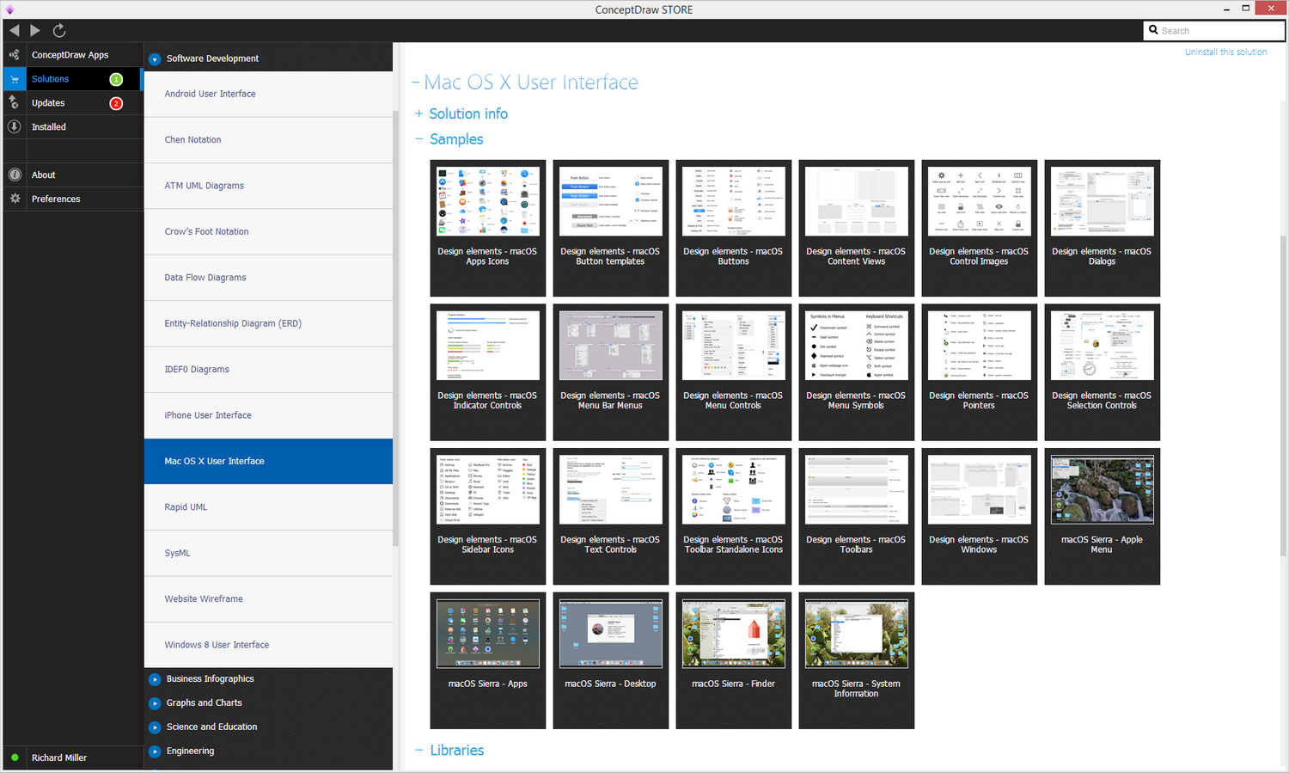
Task: Click the Uninstall this solution link
Action: click(x=1225, y=52)
